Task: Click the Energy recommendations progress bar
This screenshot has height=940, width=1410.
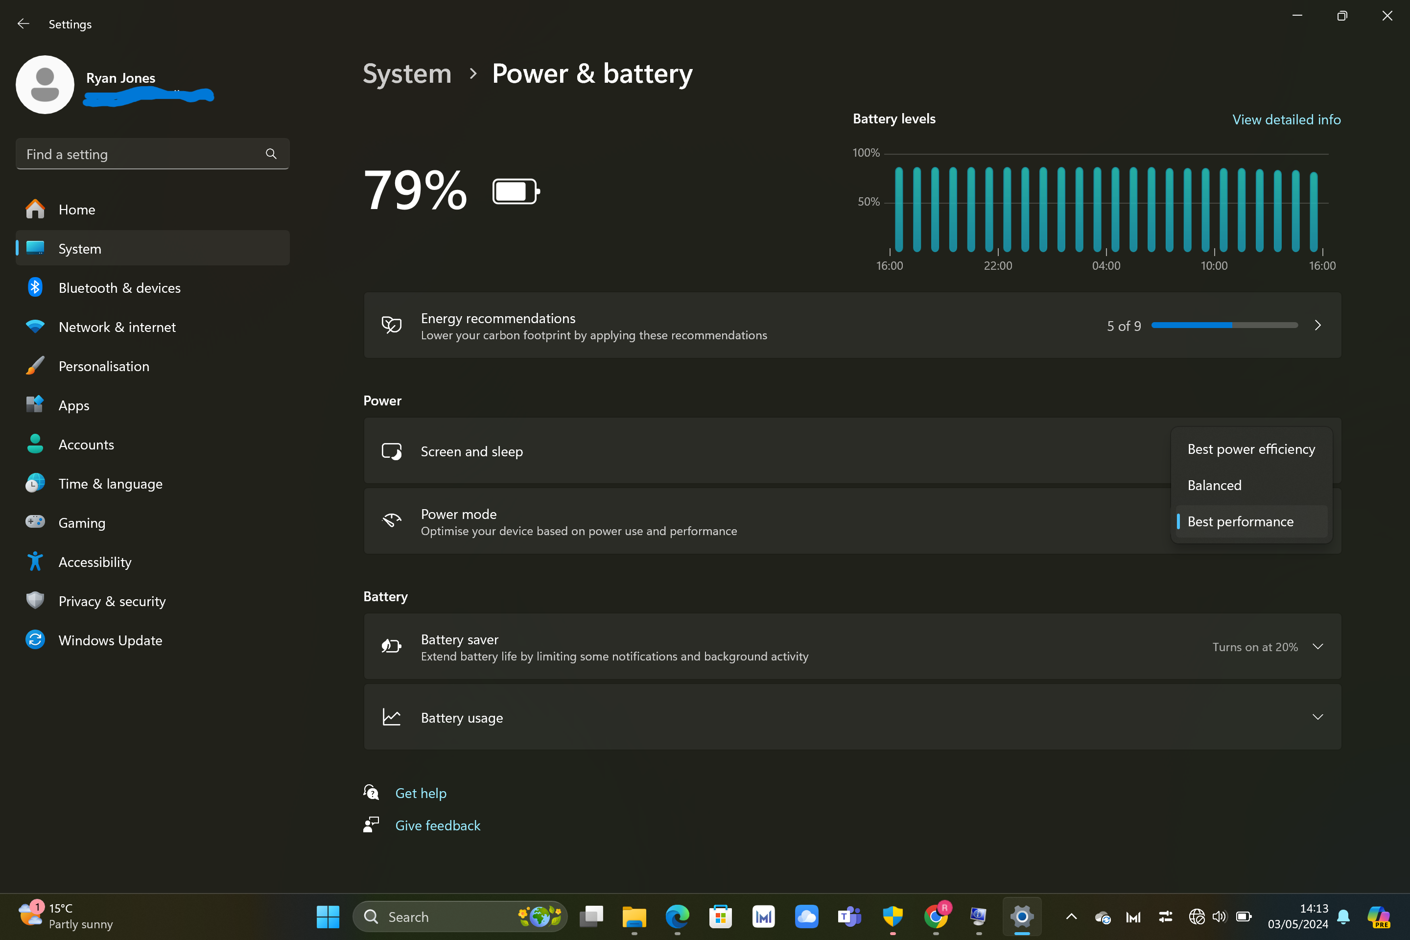Action: click(1224, 325)
